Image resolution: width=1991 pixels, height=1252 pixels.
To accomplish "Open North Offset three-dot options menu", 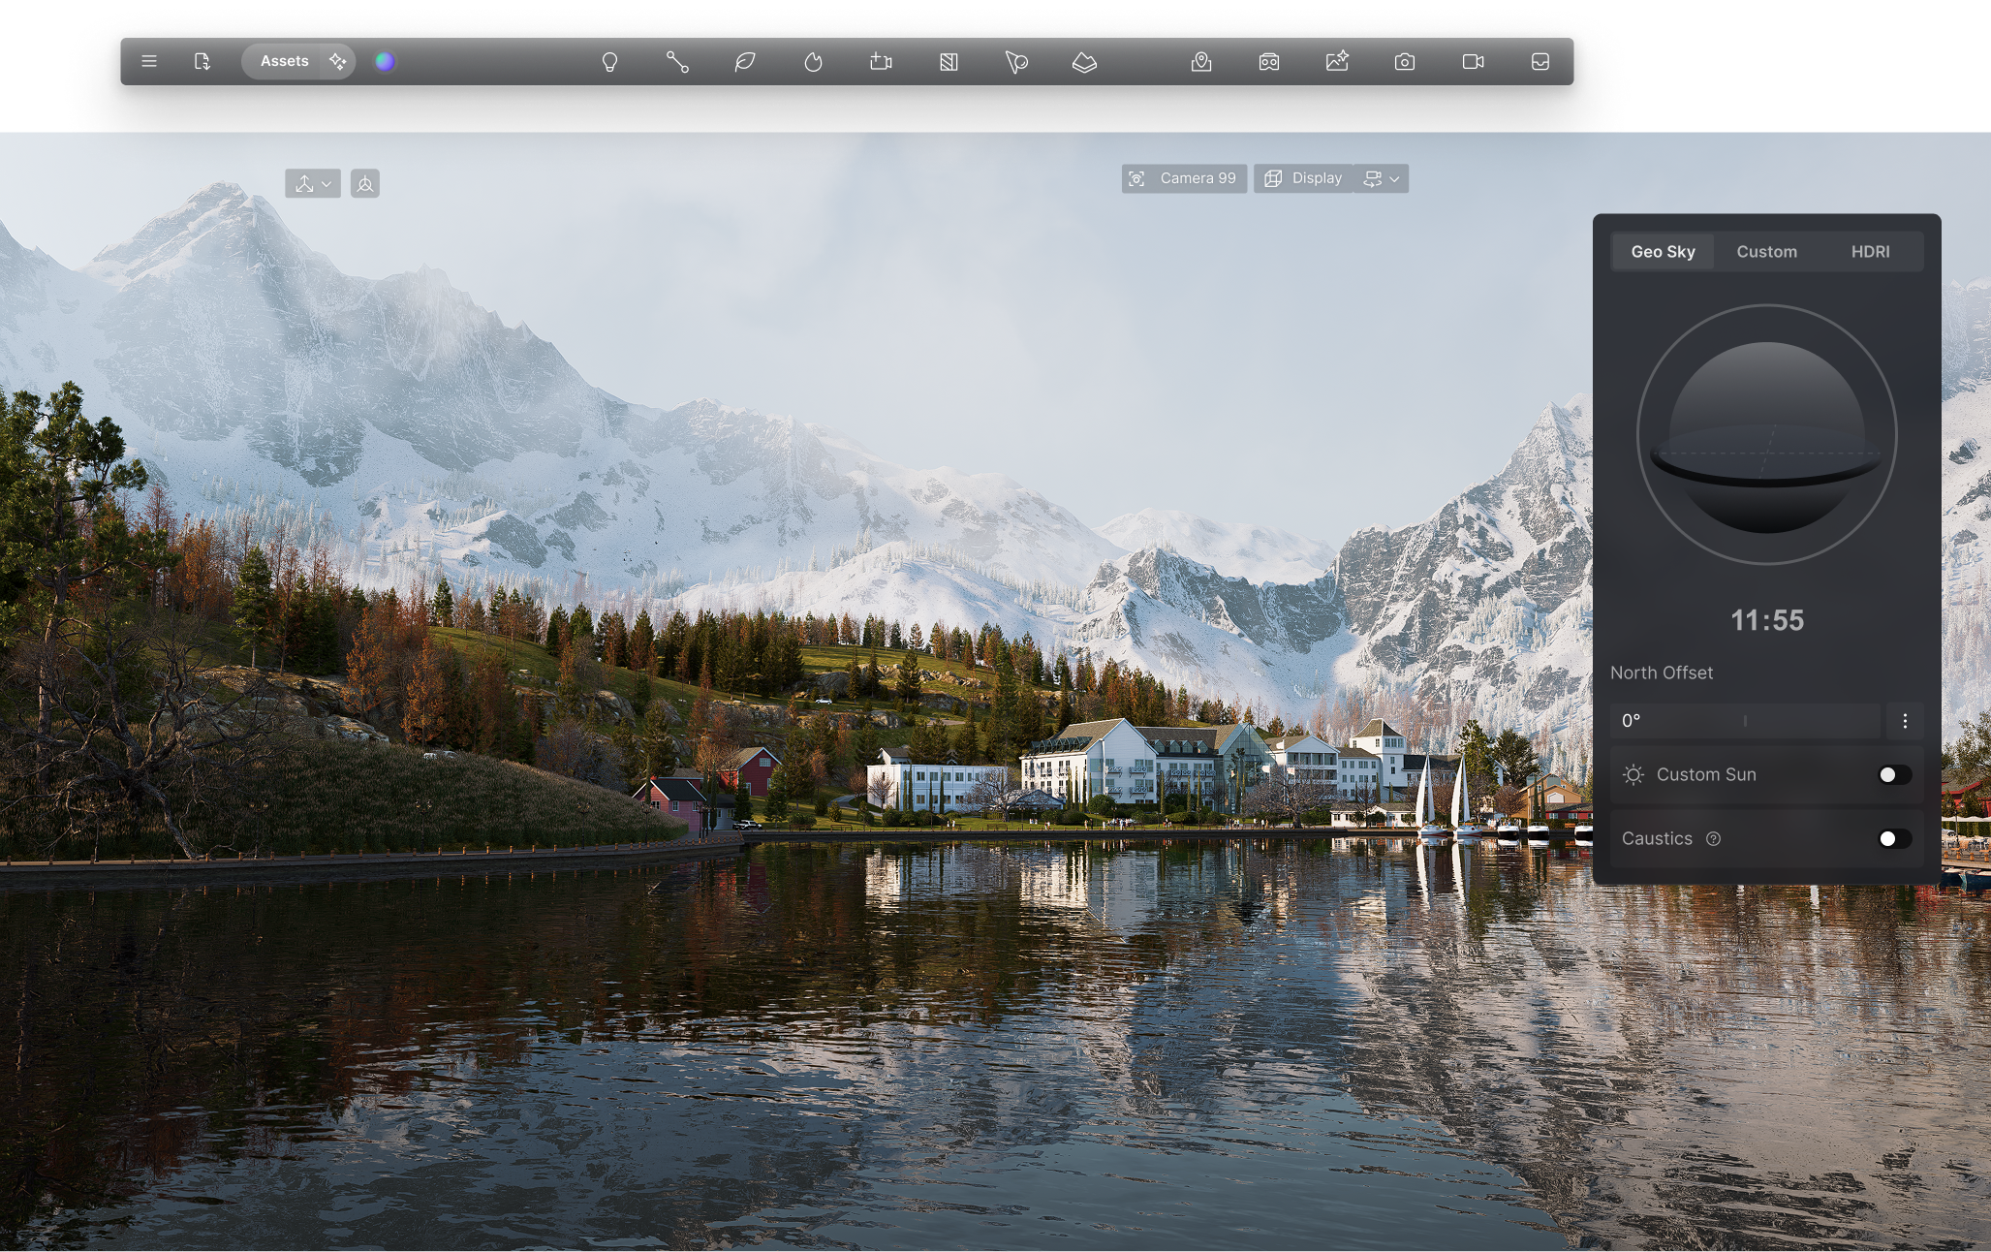I will click(1905, 721).
